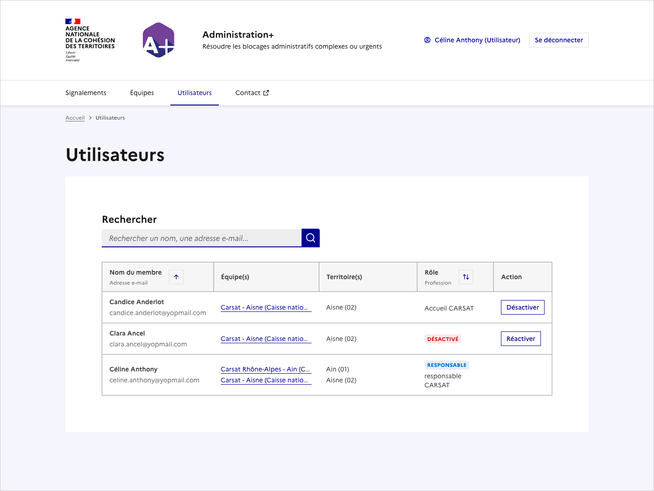
Task: Réactiver the account of Clara Ancel
Action: [520, 338]
